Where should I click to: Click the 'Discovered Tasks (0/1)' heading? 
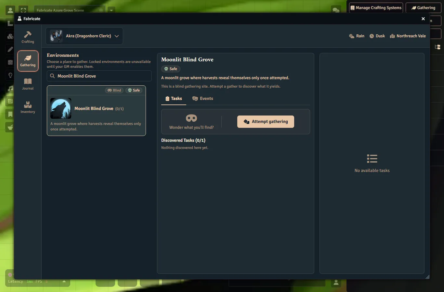[x=183, y=140]
